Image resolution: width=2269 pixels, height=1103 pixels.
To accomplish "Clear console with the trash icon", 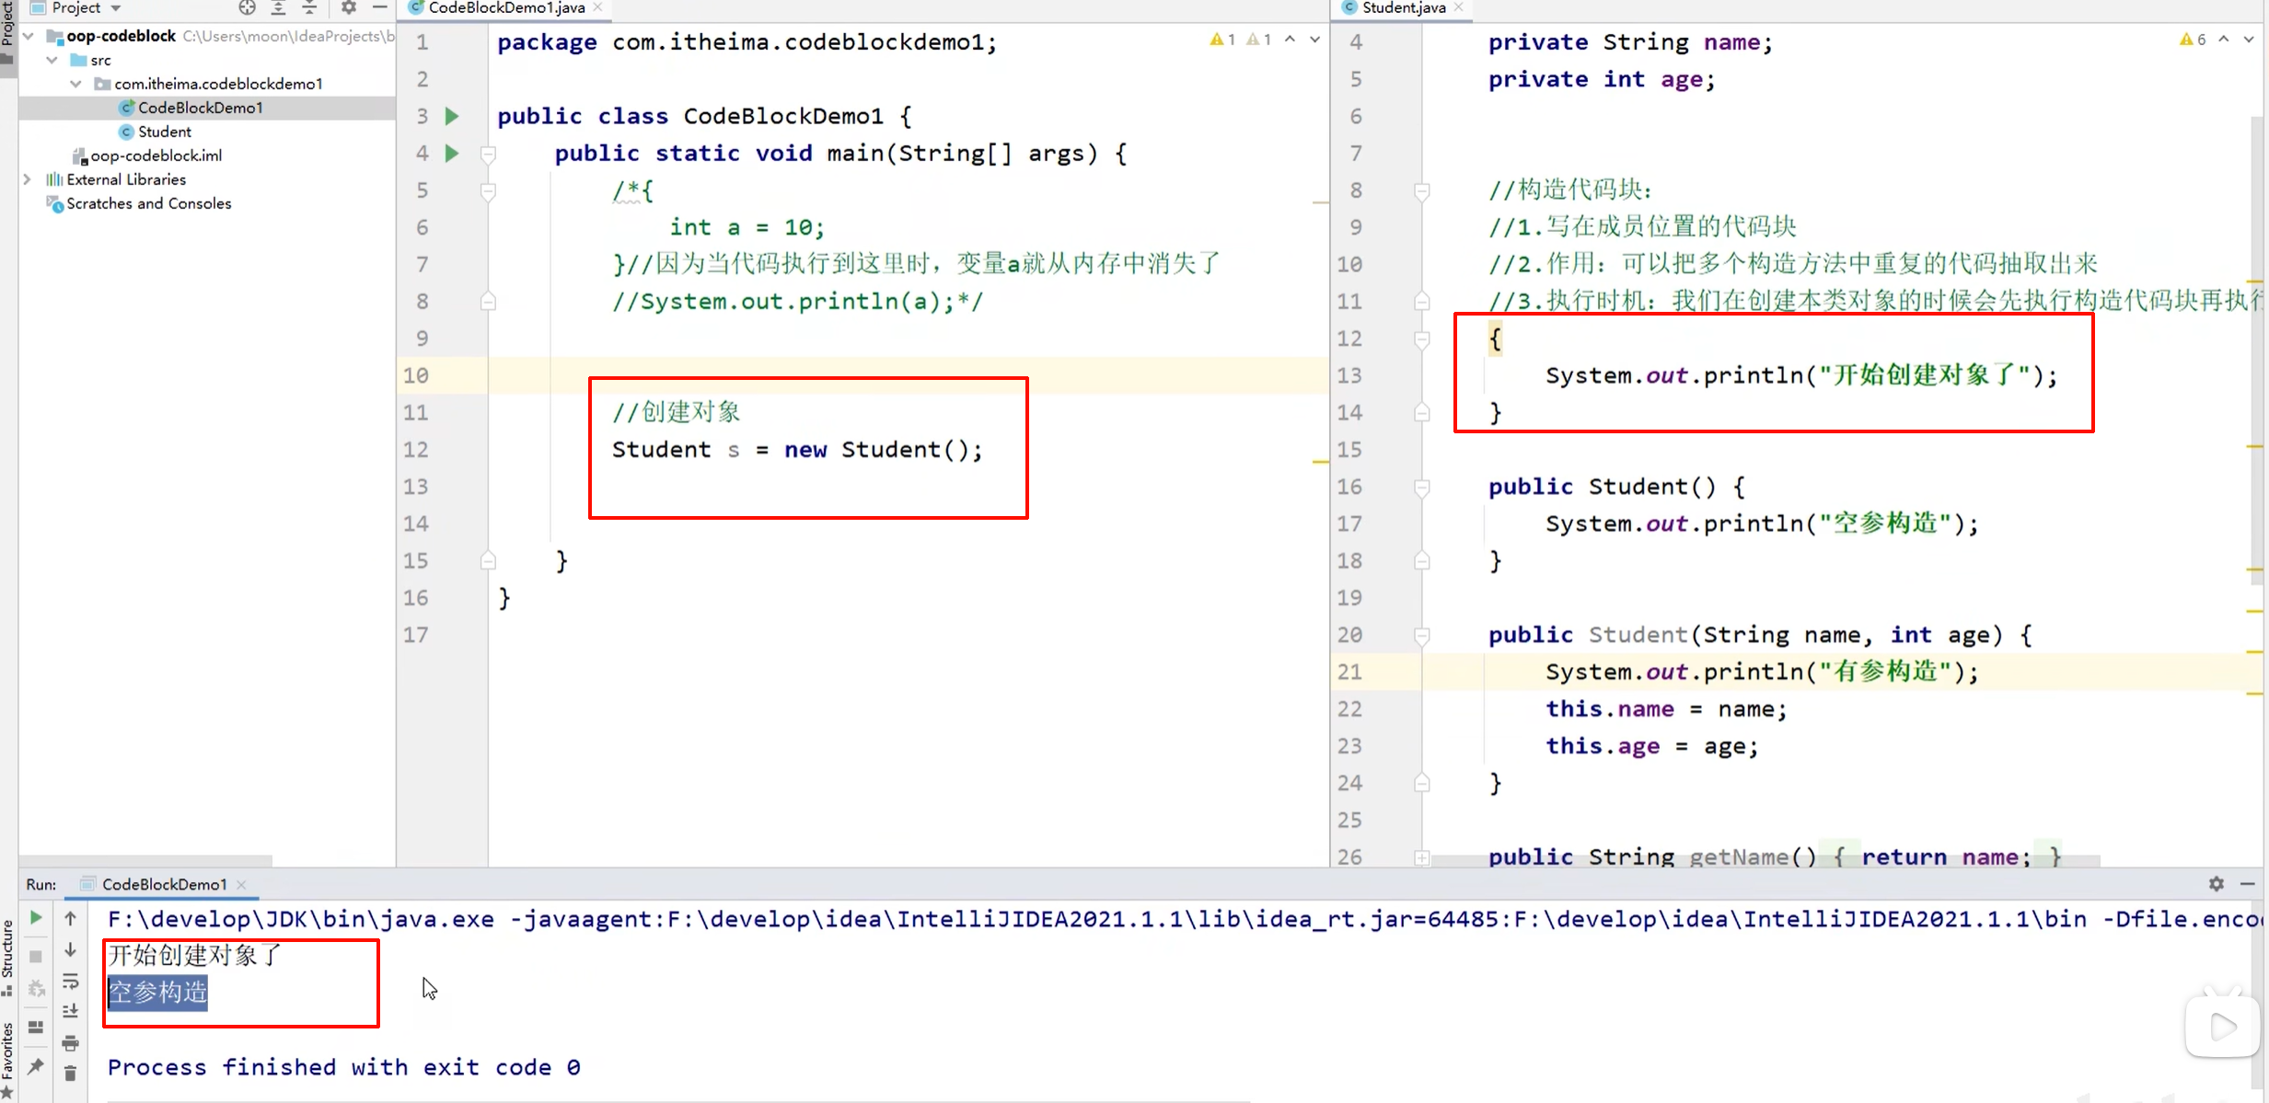I will click(x=70, y=1073).
